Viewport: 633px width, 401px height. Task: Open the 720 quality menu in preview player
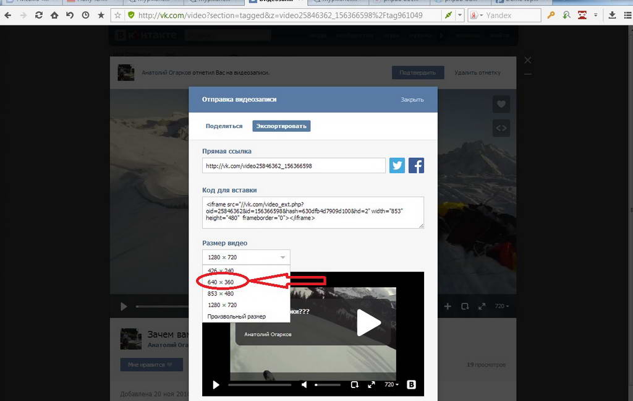(x=391, y=385)
